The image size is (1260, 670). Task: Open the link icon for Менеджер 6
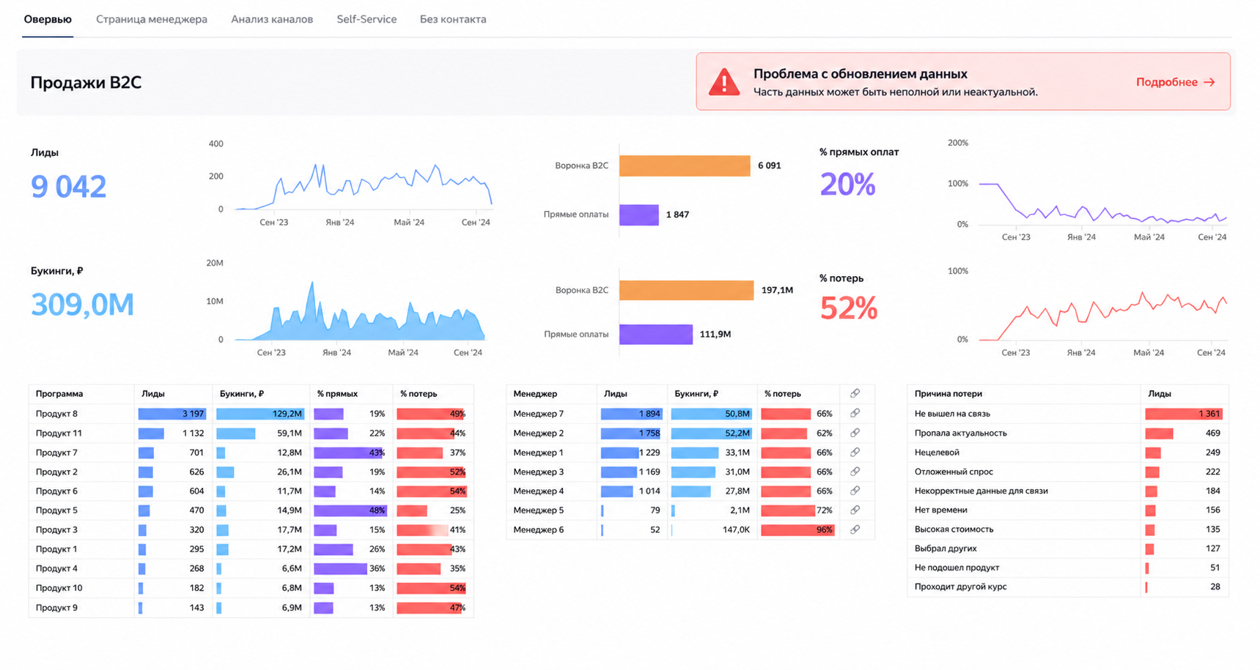pyautogui.click(x=855, y=529)
